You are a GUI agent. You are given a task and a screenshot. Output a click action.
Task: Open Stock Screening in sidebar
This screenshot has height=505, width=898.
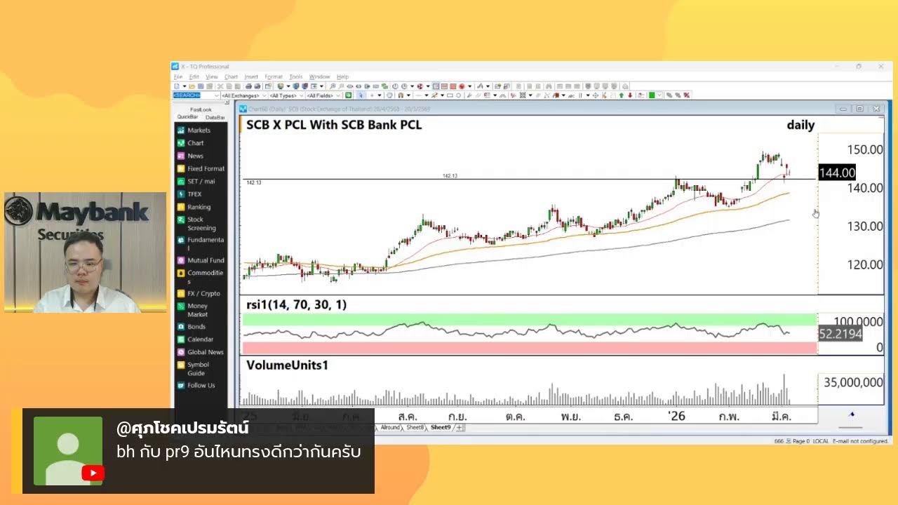point(196,224)
